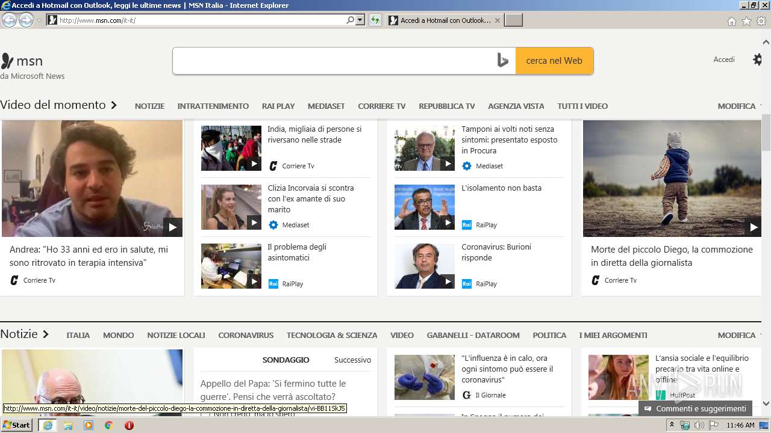
Task: Open Internet Explorer Home icon
Action: pos(731,21)
